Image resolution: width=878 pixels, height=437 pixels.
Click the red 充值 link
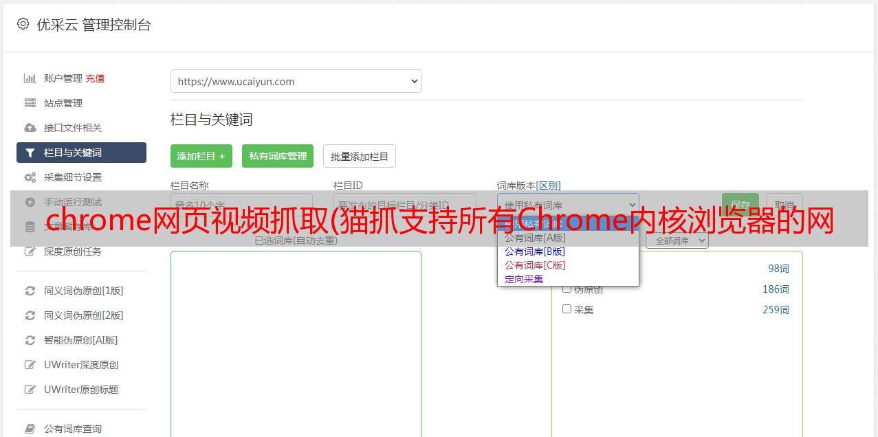[95, 78]
